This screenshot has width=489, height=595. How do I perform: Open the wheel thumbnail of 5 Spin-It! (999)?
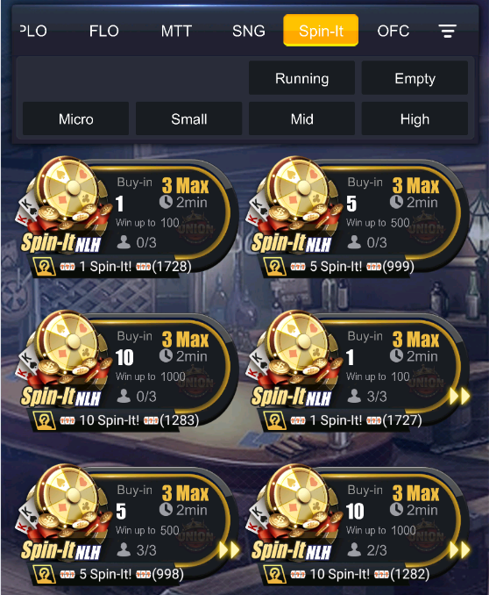[x=300, y=188]
